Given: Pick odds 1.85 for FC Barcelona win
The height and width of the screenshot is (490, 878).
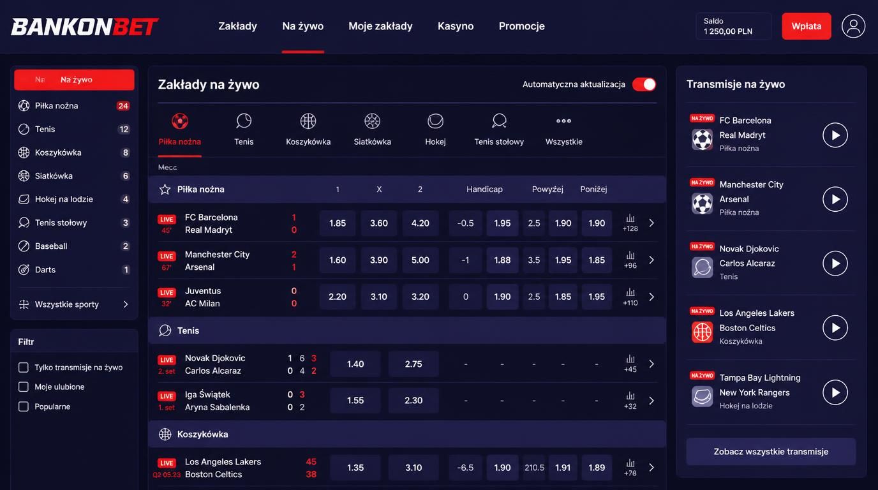Looking at the screenshot, I should [x=338, y=223].
